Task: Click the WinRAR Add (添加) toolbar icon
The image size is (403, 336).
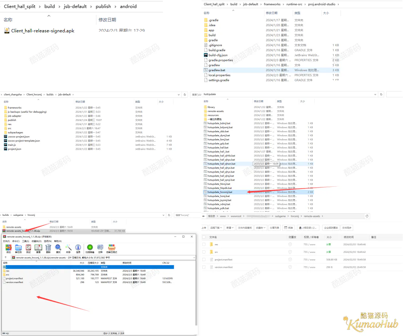Action: click(x=8, y=248)
